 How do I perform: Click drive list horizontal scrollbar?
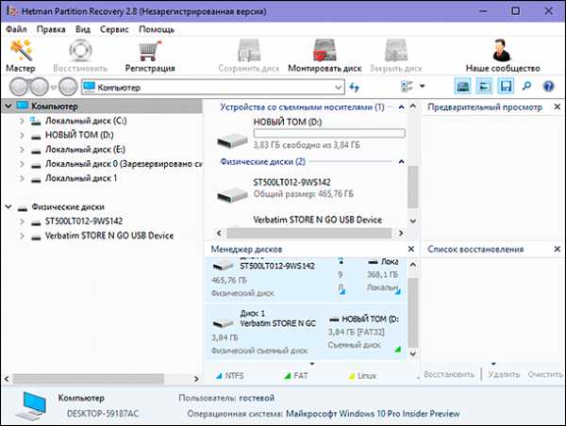(x=309, y=233)
